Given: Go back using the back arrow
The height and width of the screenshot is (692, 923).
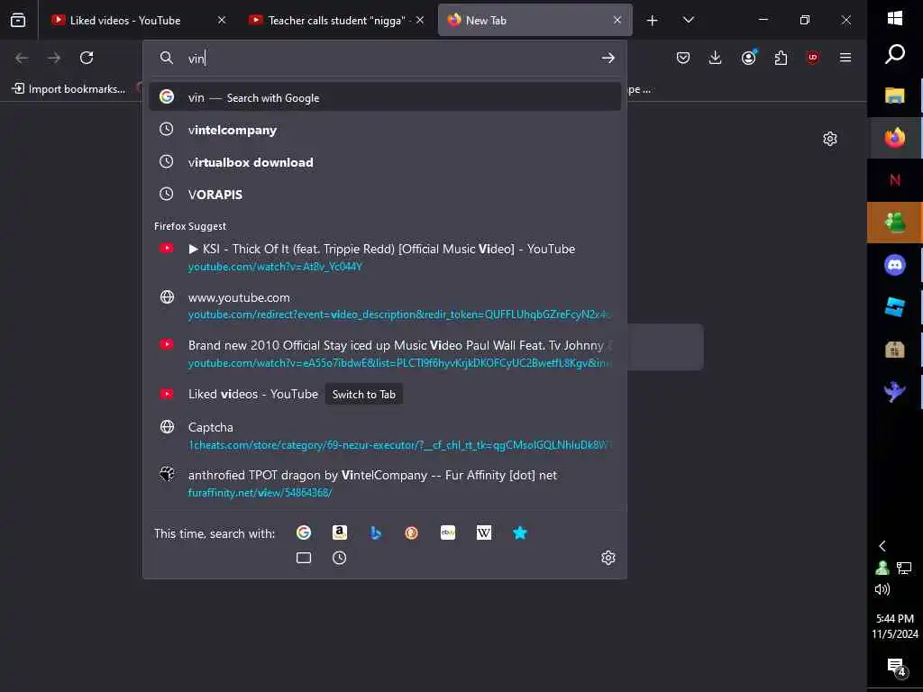Looking at the screenshot, I should [22, 58].
